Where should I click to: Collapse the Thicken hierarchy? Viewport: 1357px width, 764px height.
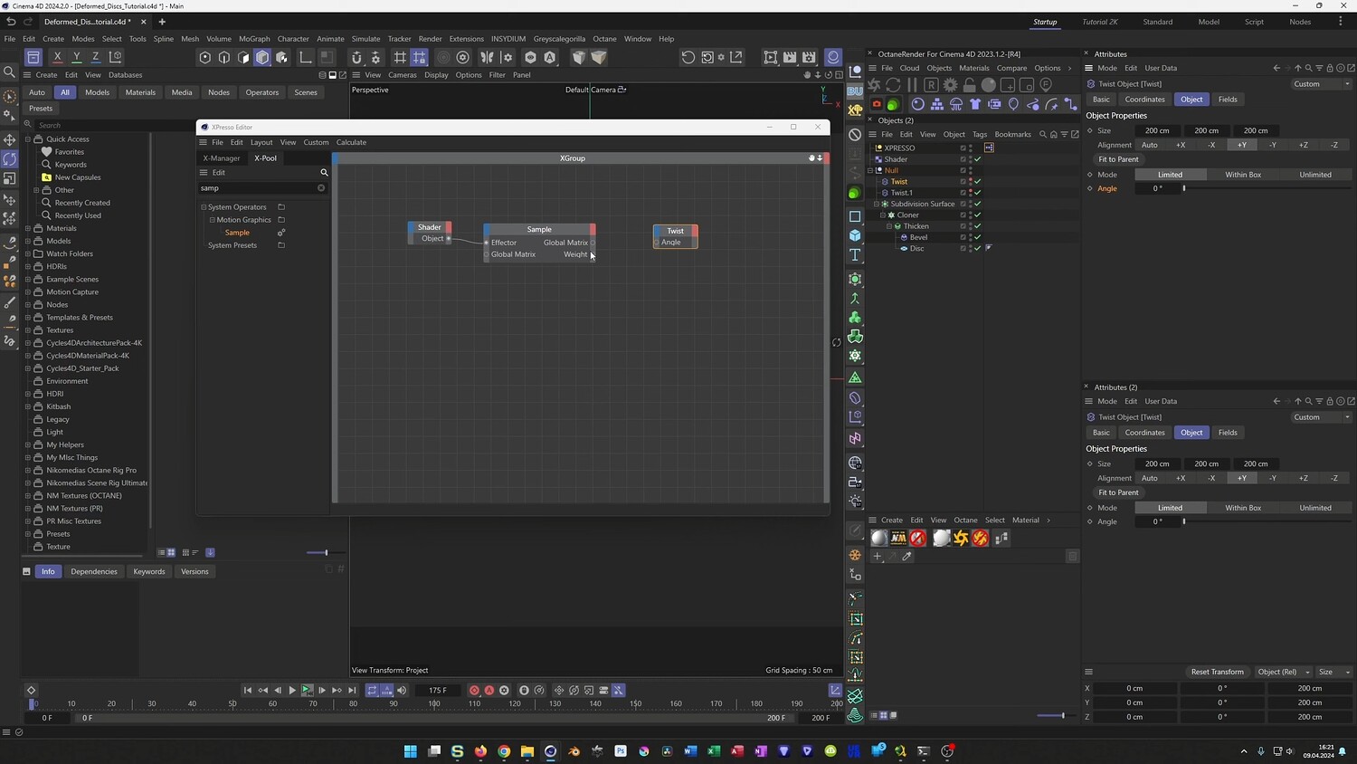tap(889, 226)
